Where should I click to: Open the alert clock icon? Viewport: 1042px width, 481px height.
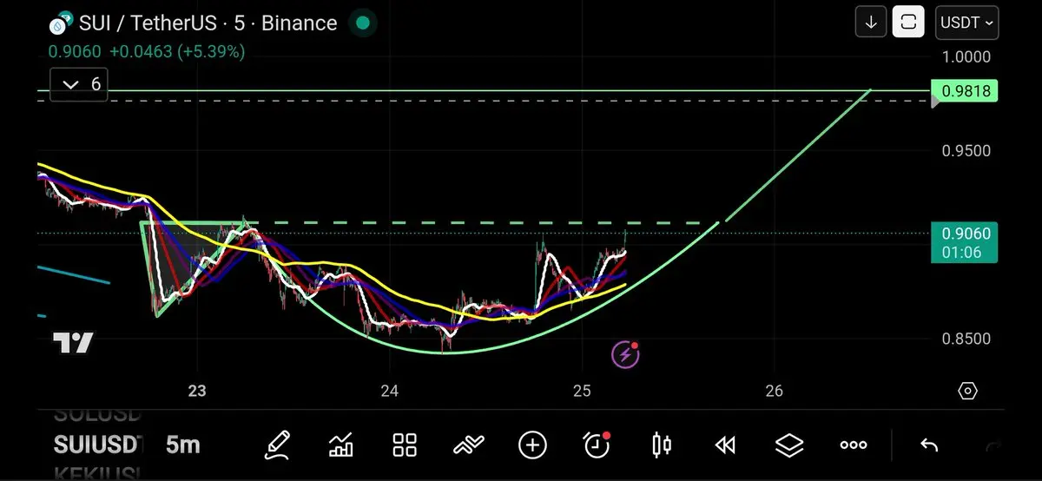(x=597, y=445)
